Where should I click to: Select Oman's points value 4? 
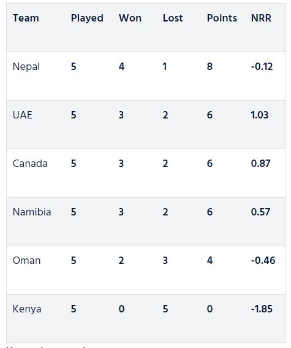(210, 261)
